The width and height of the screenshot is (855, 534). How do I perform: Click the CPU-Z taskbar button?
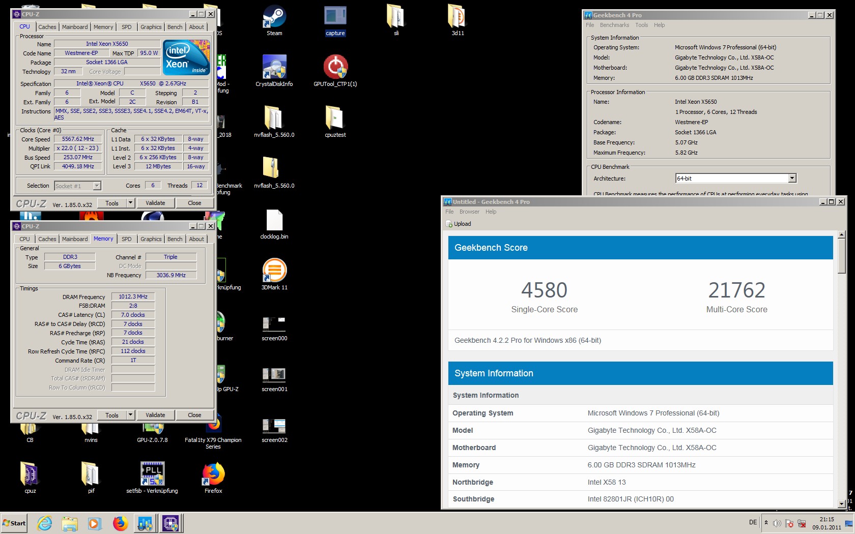pos(170,523)
